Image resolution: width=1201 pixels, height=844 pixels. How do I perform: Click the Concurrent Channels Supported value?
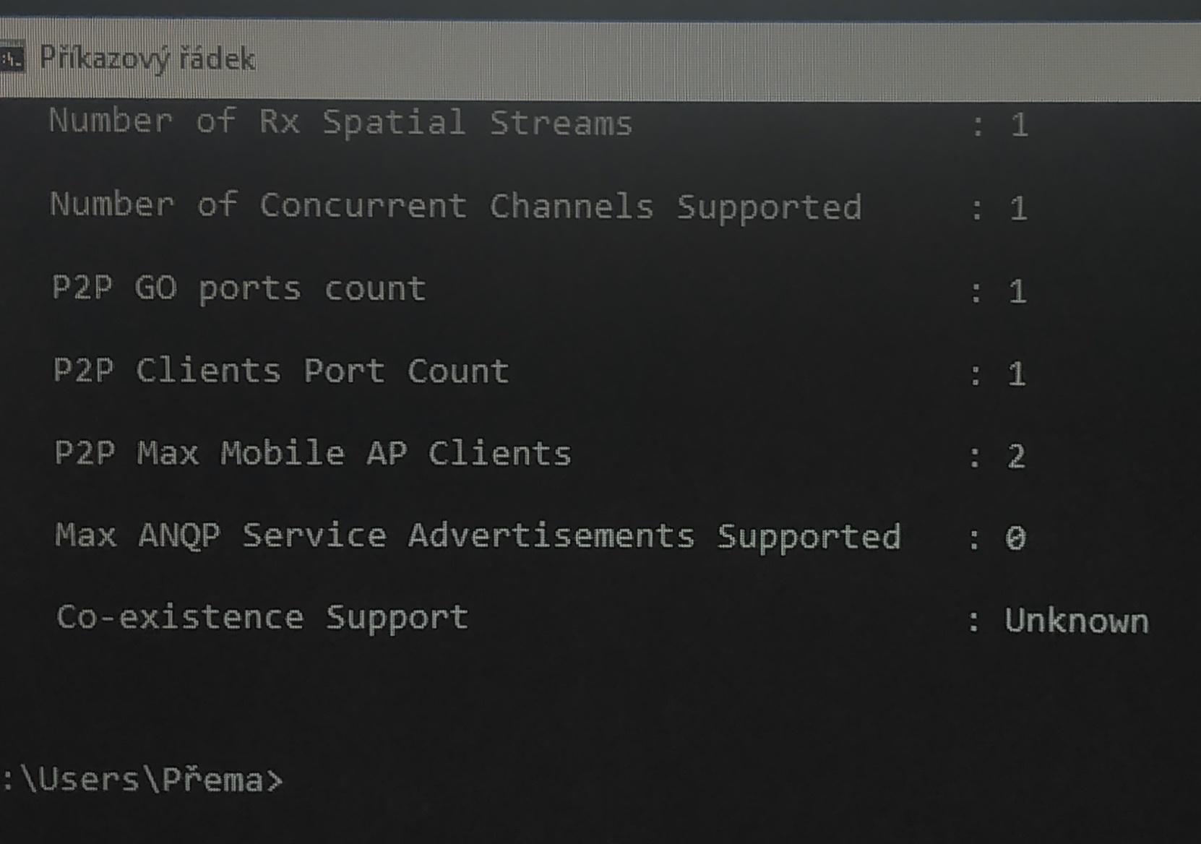click(1018, 209)
